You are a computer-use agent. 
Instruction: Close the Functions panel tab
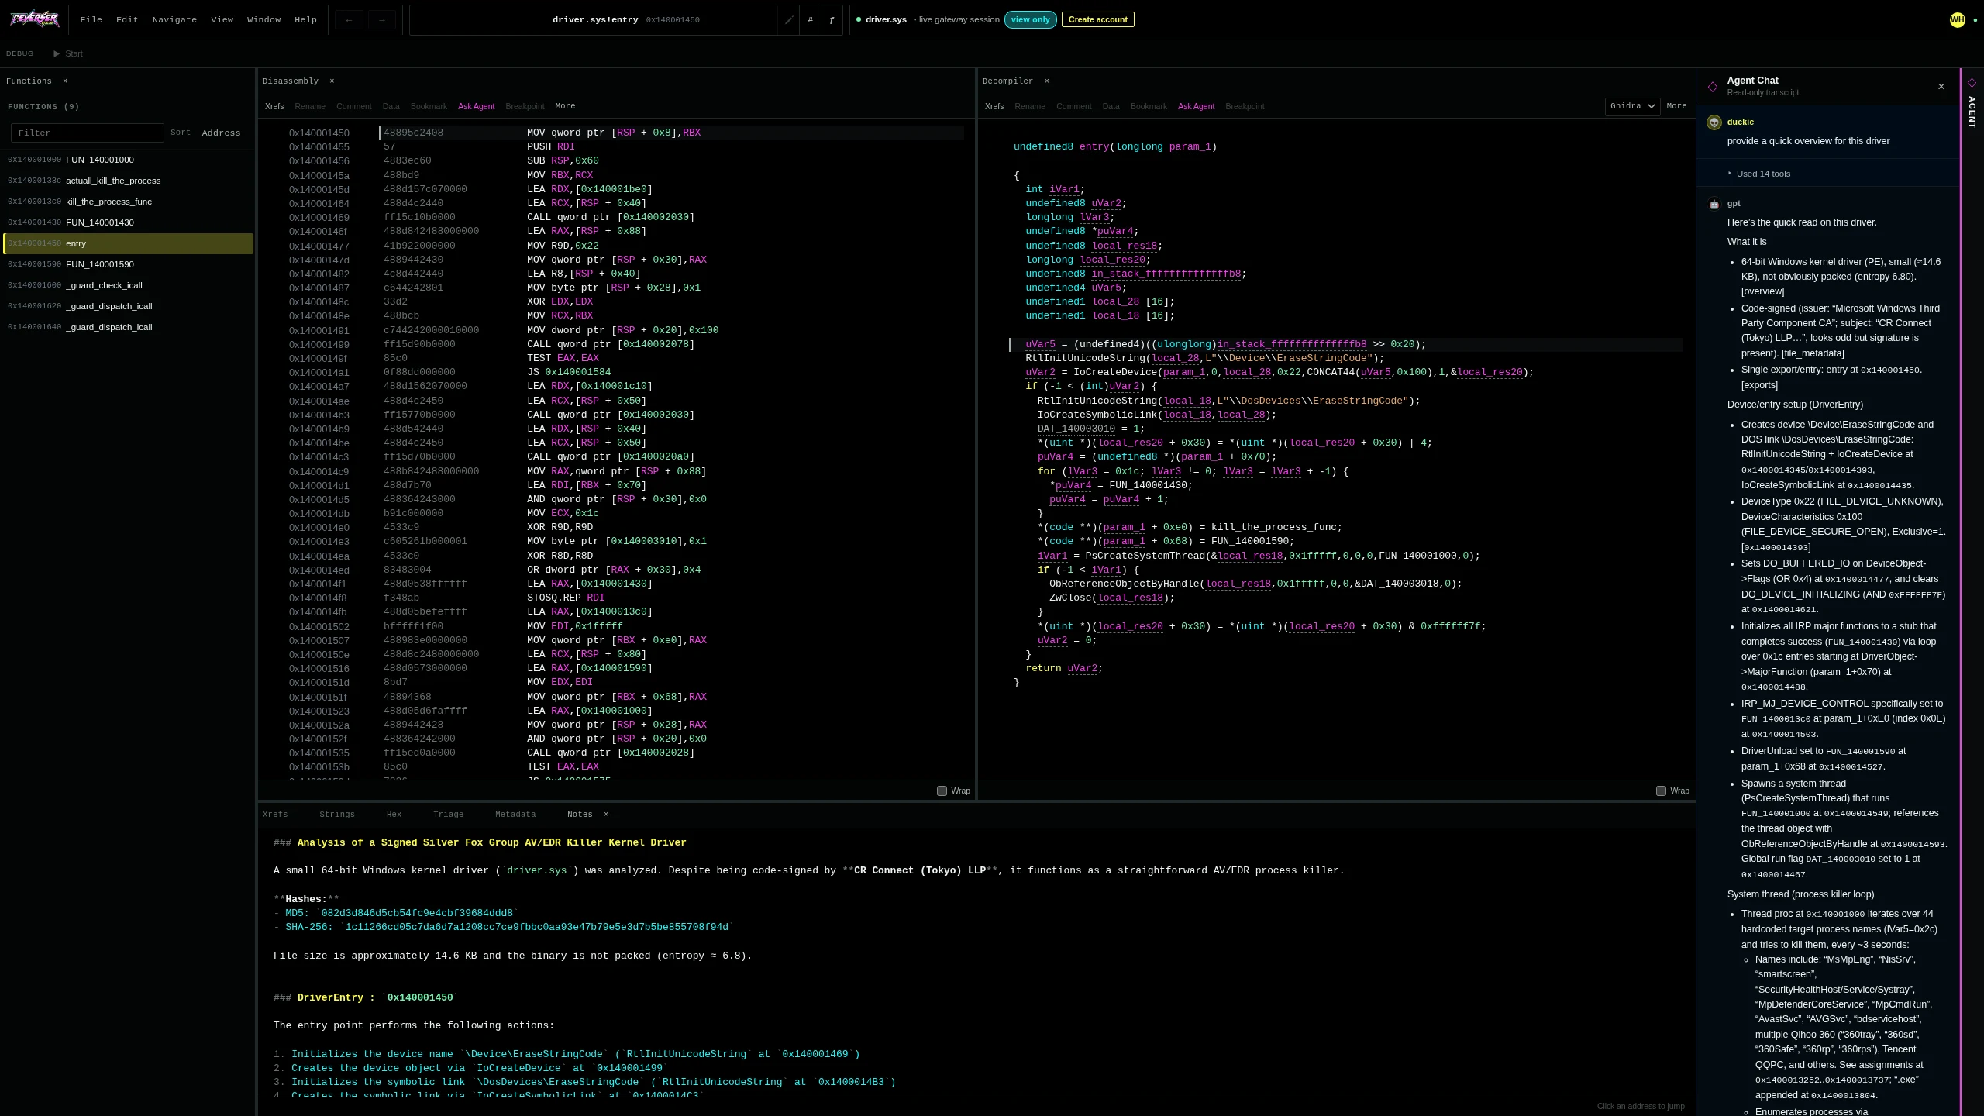[x=65, y=81]
